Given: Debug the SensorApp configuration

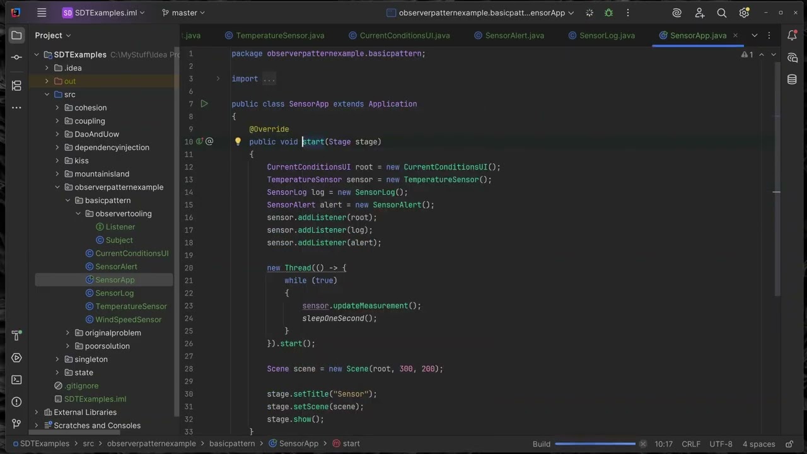Looking at the screenshot, I should 608,13.
